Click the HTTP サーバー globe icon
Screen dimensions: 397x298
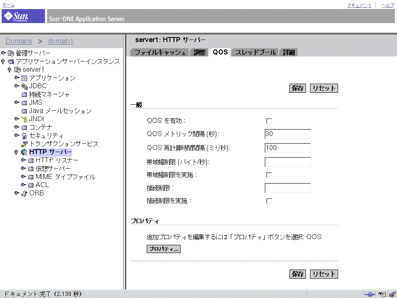[24, 152]
